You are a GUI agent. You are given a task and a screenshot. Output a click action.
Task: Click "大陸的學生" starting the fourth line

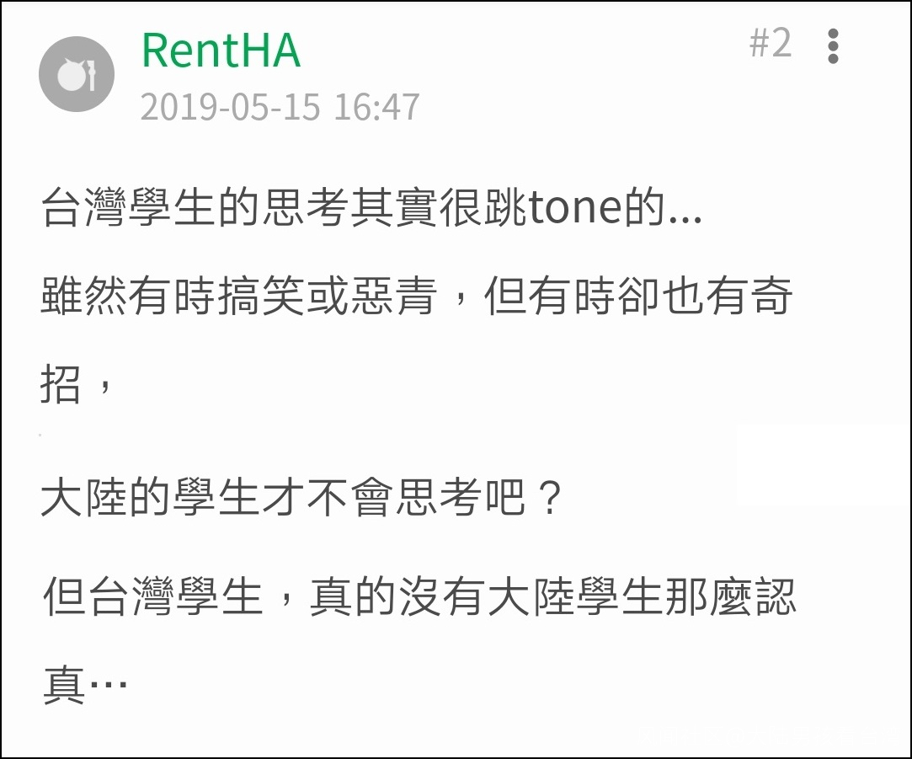coord(150,500)
